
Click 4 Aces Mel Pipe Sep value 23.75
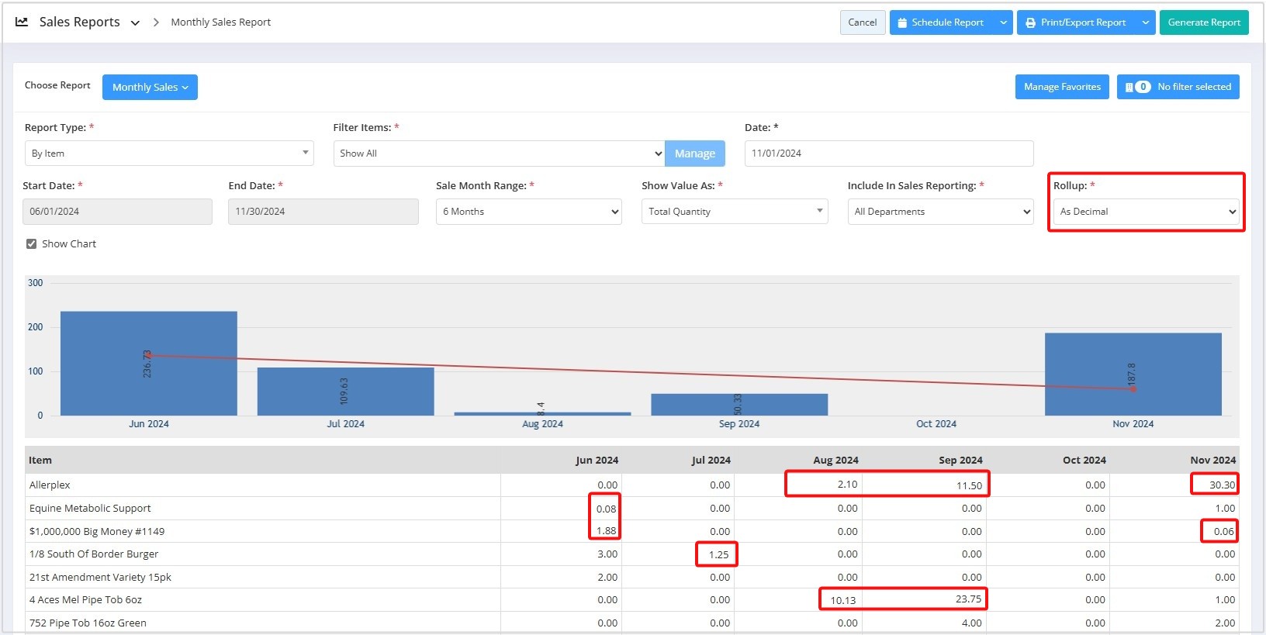[x=968, y=599]
